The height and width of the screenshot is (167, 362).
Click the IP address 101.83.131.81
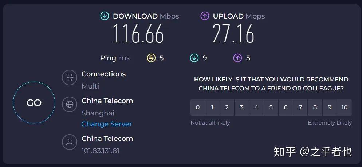click(101, 151)
